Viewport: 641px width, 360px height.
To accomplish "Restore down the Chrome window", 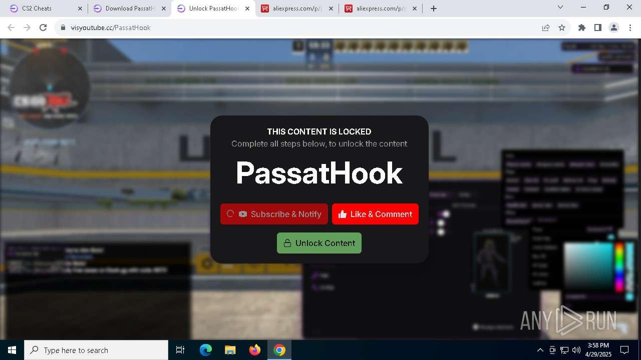I will (606, 7).
